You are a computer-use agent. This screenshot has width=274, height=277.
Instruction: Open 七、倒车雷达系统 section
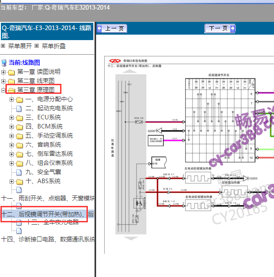pos(49,154)
